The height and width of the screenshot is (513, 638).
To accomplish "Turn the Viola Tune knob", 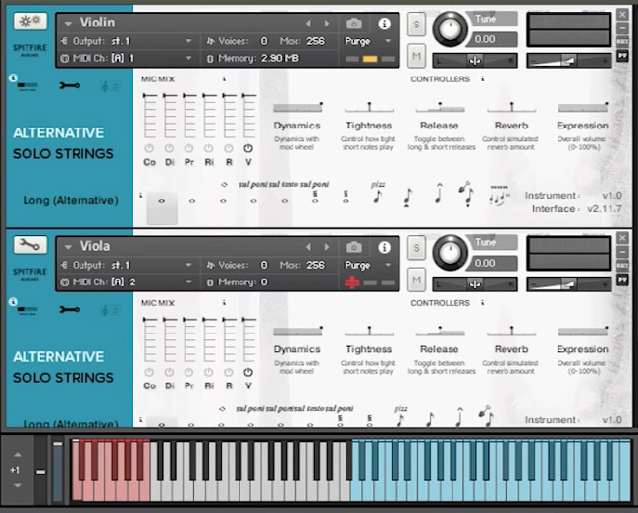I will [x=451, y=253].
